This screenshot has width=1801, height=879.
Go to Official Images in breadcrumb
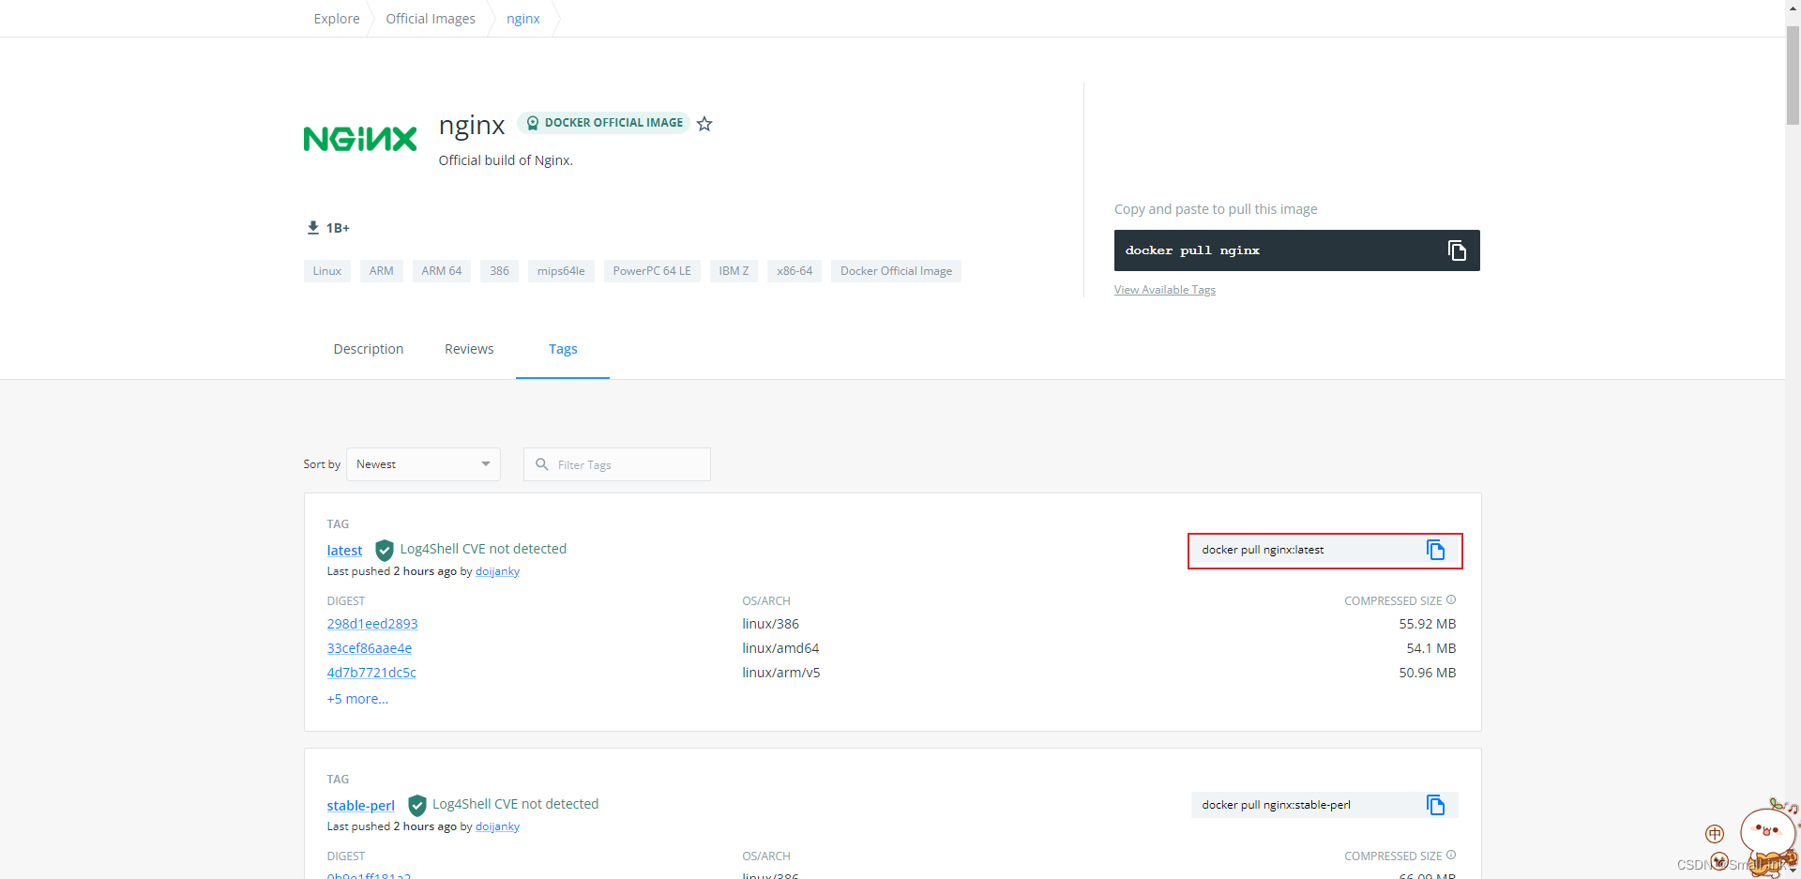[431, 19]
